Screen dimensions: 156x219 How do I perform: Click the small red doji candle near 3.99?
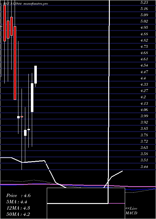coord(22,116)
